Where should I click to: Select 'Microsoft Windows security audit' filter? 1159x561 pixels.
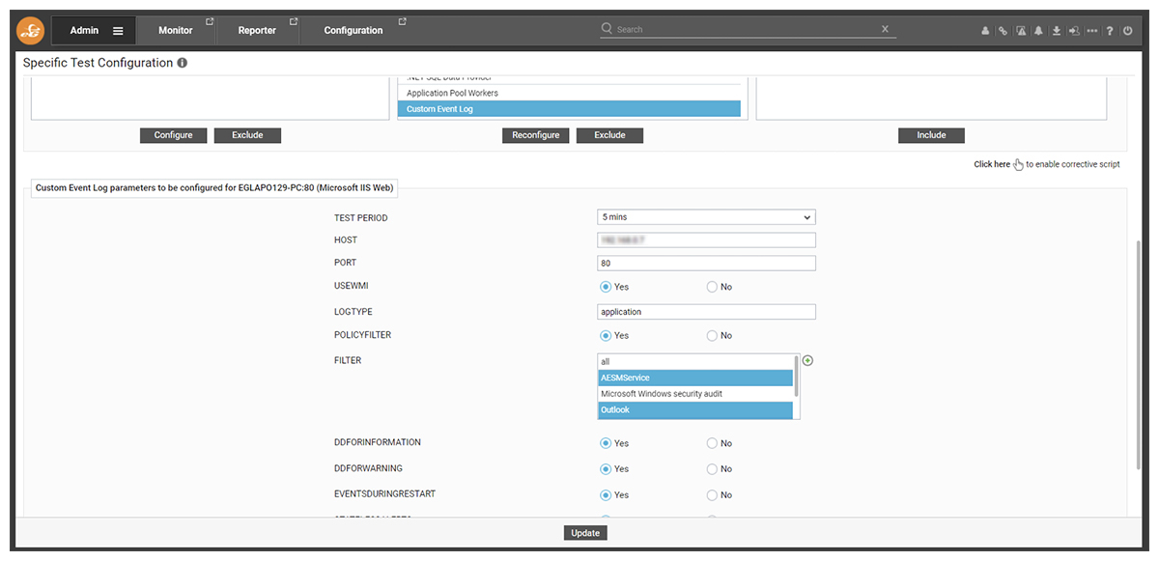[x=695, y=394]
